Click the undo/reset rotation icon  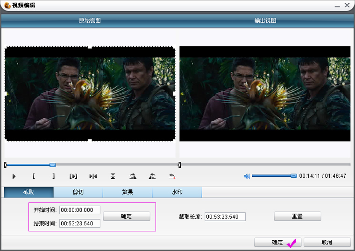pyautogui.click(x=172, y=176)
